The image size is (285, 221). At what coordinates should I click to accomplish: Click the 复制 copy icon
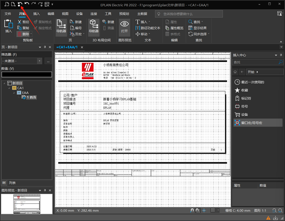[x=19, y=28]
